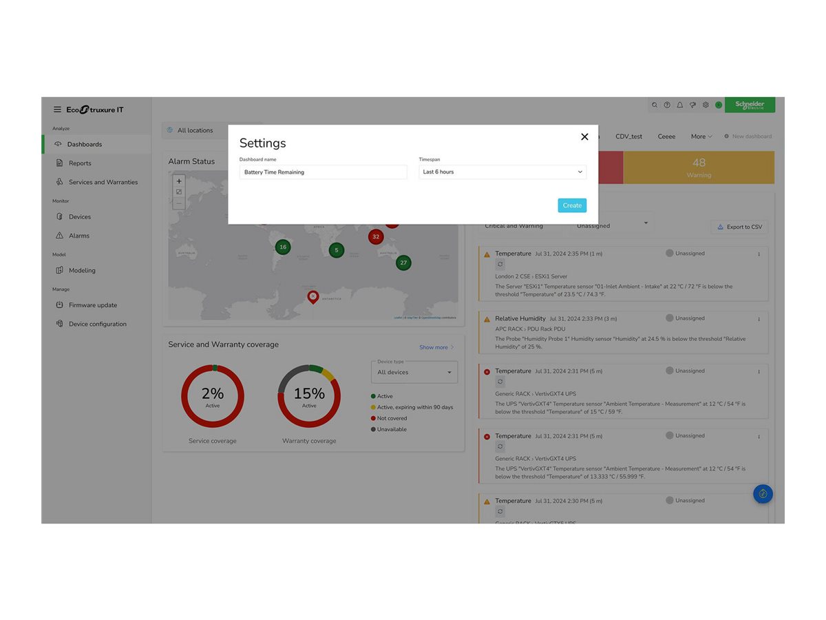Open the settings gear icon
This screenshot has height=620, width=826.
click(x=706, y=105)
